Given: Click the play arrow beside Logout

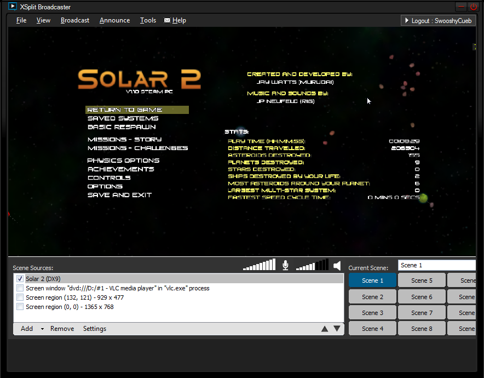Looking at the screenshot, I should [407, 21].
